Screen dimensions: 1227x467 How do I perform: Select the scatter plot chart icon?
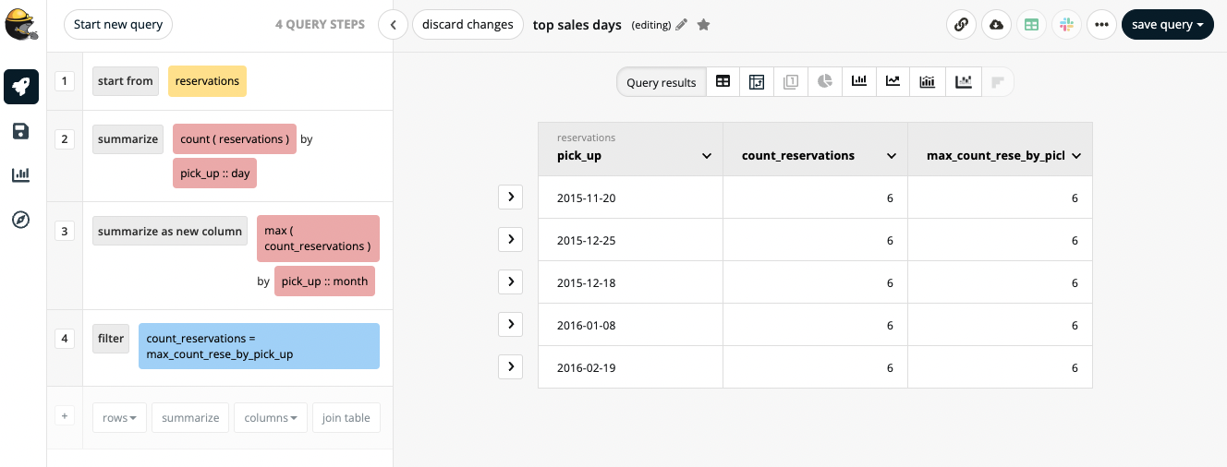point(964,82)
